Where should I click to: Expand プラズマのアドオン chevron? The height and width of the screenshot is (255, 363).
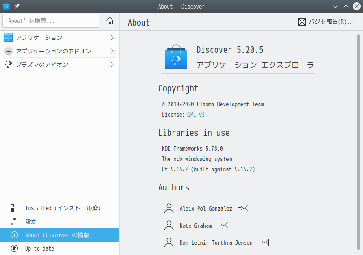112,65
